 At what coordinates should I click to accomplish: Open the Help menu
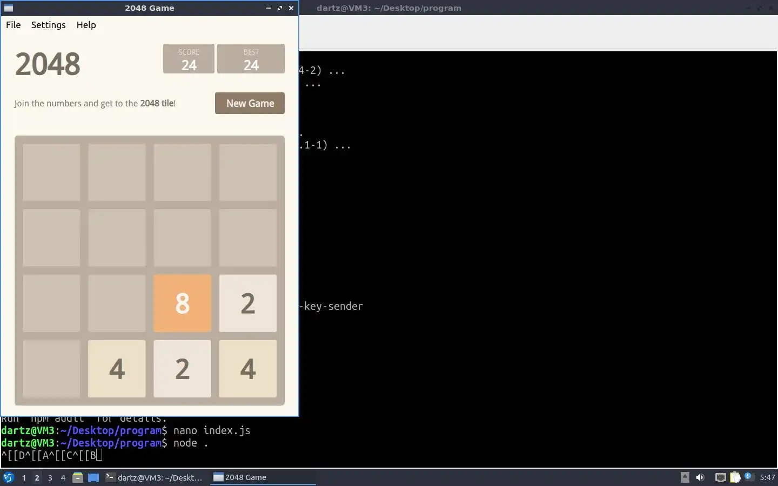coord(86,25)
